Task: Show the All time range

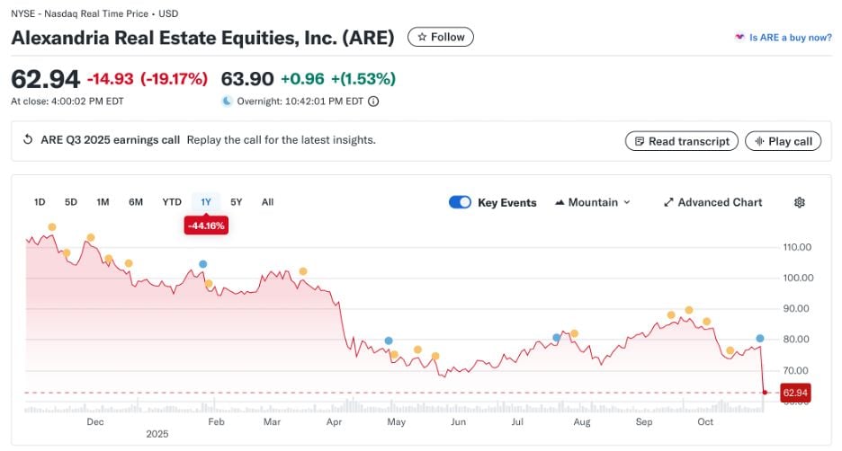Action: [x=267, y=202]
